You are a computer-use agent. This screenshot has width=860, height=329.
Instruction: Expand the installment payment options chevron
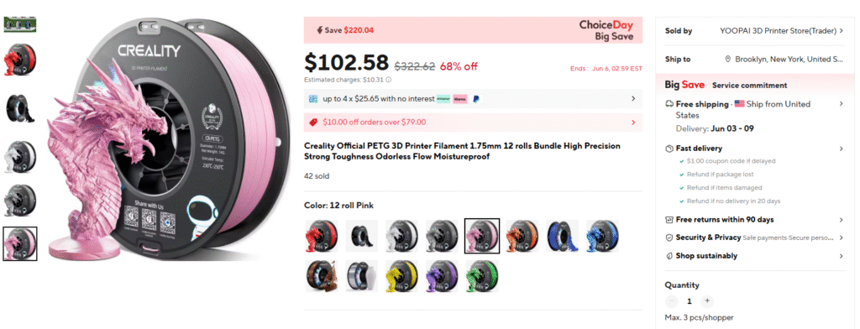pos(633,99)
